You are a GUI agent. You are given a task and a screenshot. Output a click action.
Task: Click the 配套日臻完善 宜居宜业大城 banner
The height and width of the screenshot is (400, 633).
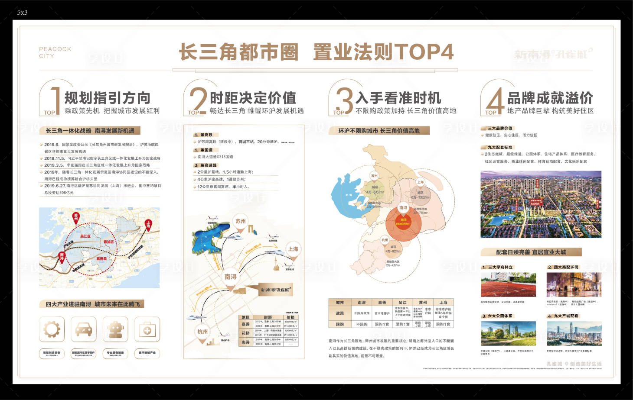(x=531, y=252)
